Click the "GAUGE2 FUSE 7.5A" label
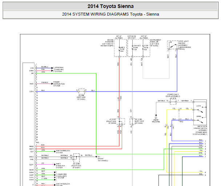The width and height of the screenshot is (221, 186). 137,48
